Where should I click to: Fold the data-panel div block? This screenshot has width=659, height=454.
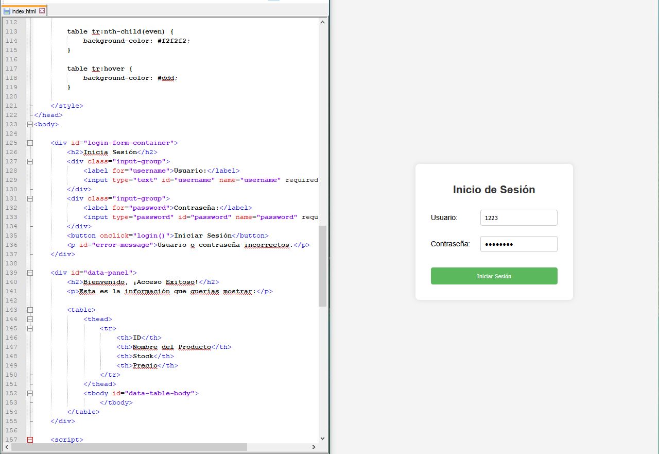click(x=30, y=273)
